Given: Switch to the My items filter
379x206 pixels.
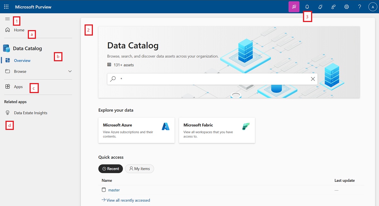Looking at the screenshot, I should [139, 169].
